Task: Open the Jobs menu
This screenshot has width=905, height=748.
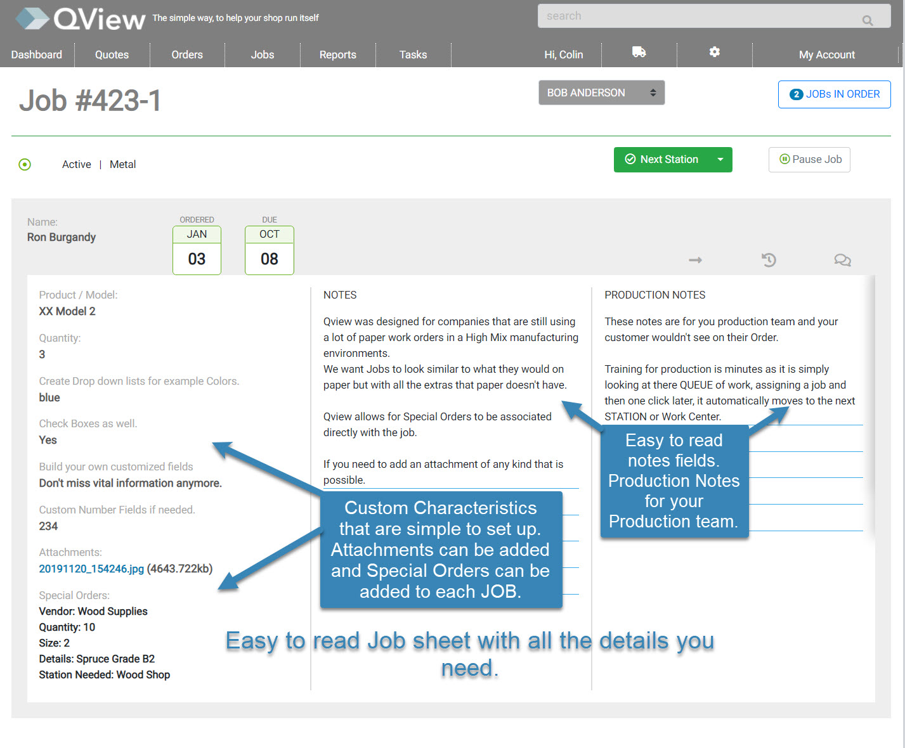Action: point(263,55)
